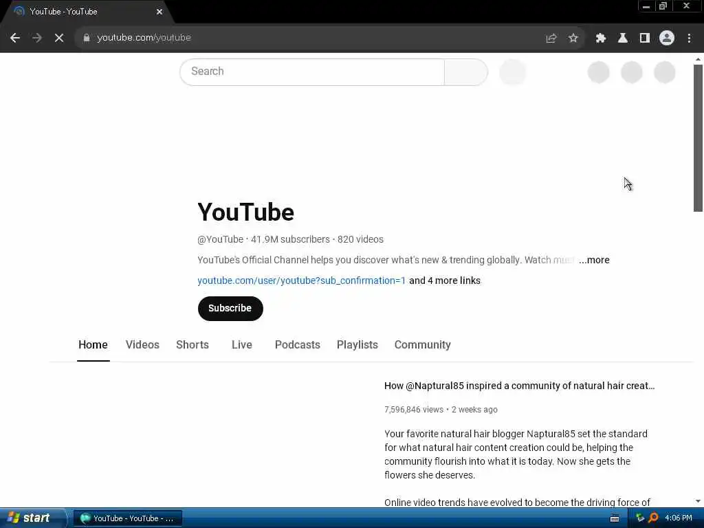
Task: Click the 4:06 PM taskbar clock
Action: [679, 518]
